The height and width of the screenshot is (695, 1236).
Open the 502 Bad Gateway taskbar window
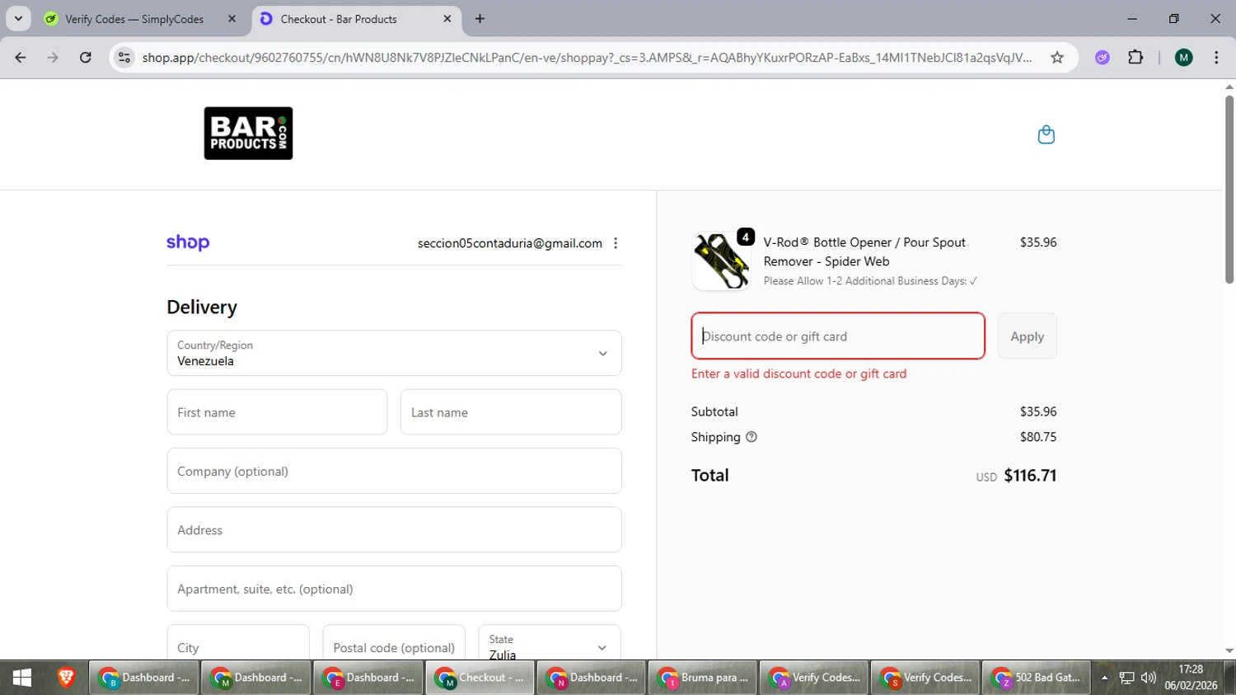[x=1036, y=678]
